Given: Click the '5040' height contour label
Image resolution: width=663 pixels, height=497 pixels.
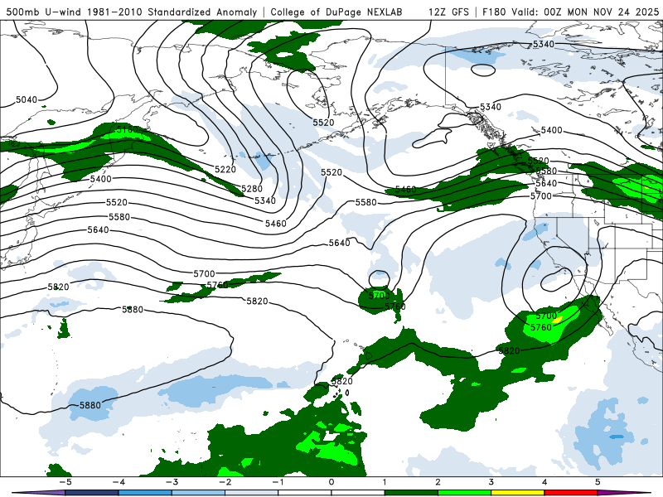Looking at the screenshot, I should [27, 99].
